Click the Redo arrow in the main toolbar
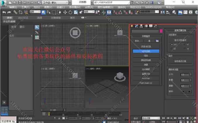This screenshot has height=123, width=198. [9, 12]
